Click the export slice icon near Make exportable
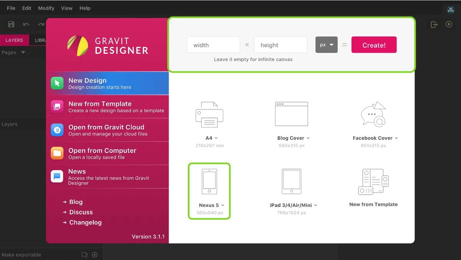Image resolution: width=461 pixels, height=260 pixels. click(x=85, y=255)
